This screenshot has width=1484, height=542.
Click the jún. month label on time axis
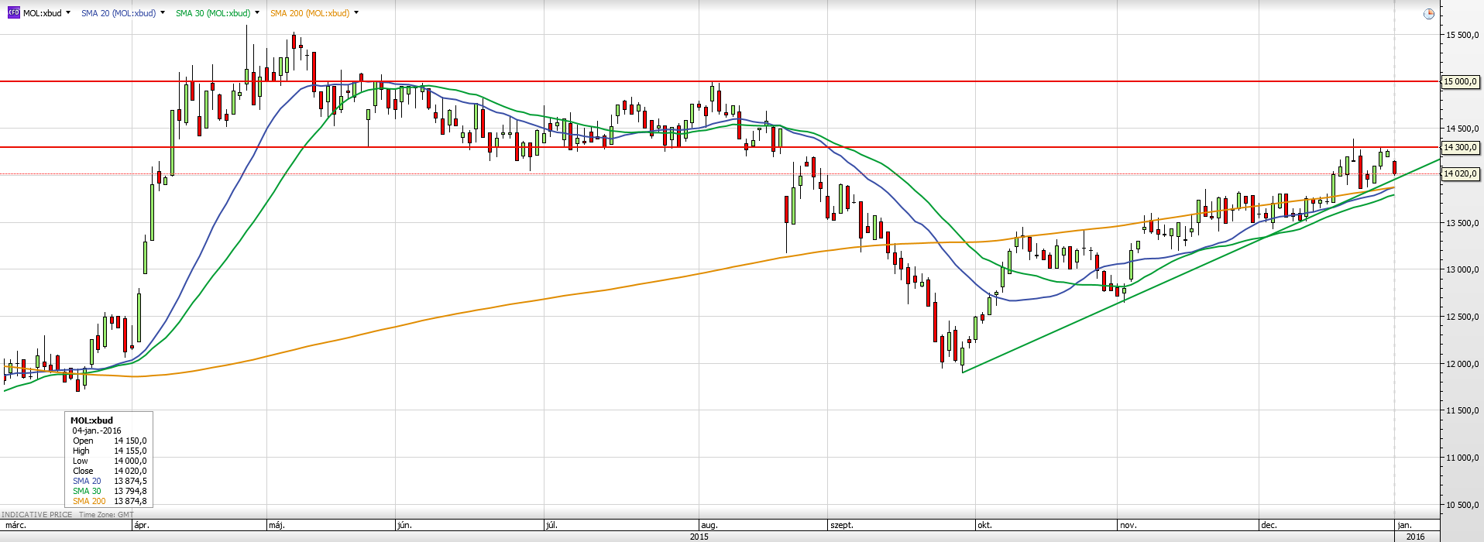[x=404, y=525]
